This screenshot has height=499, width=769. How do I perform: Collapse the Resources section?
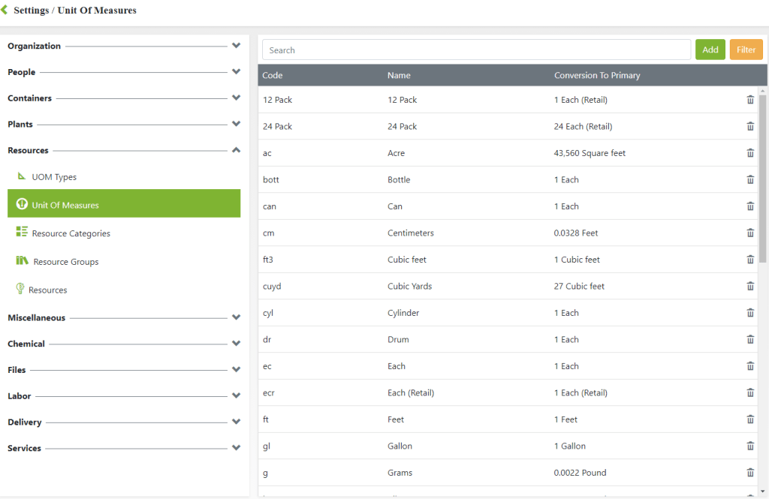point(236,150)
